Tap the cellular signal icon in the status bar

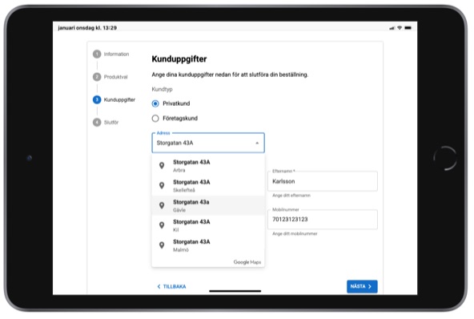coord(392,28)
